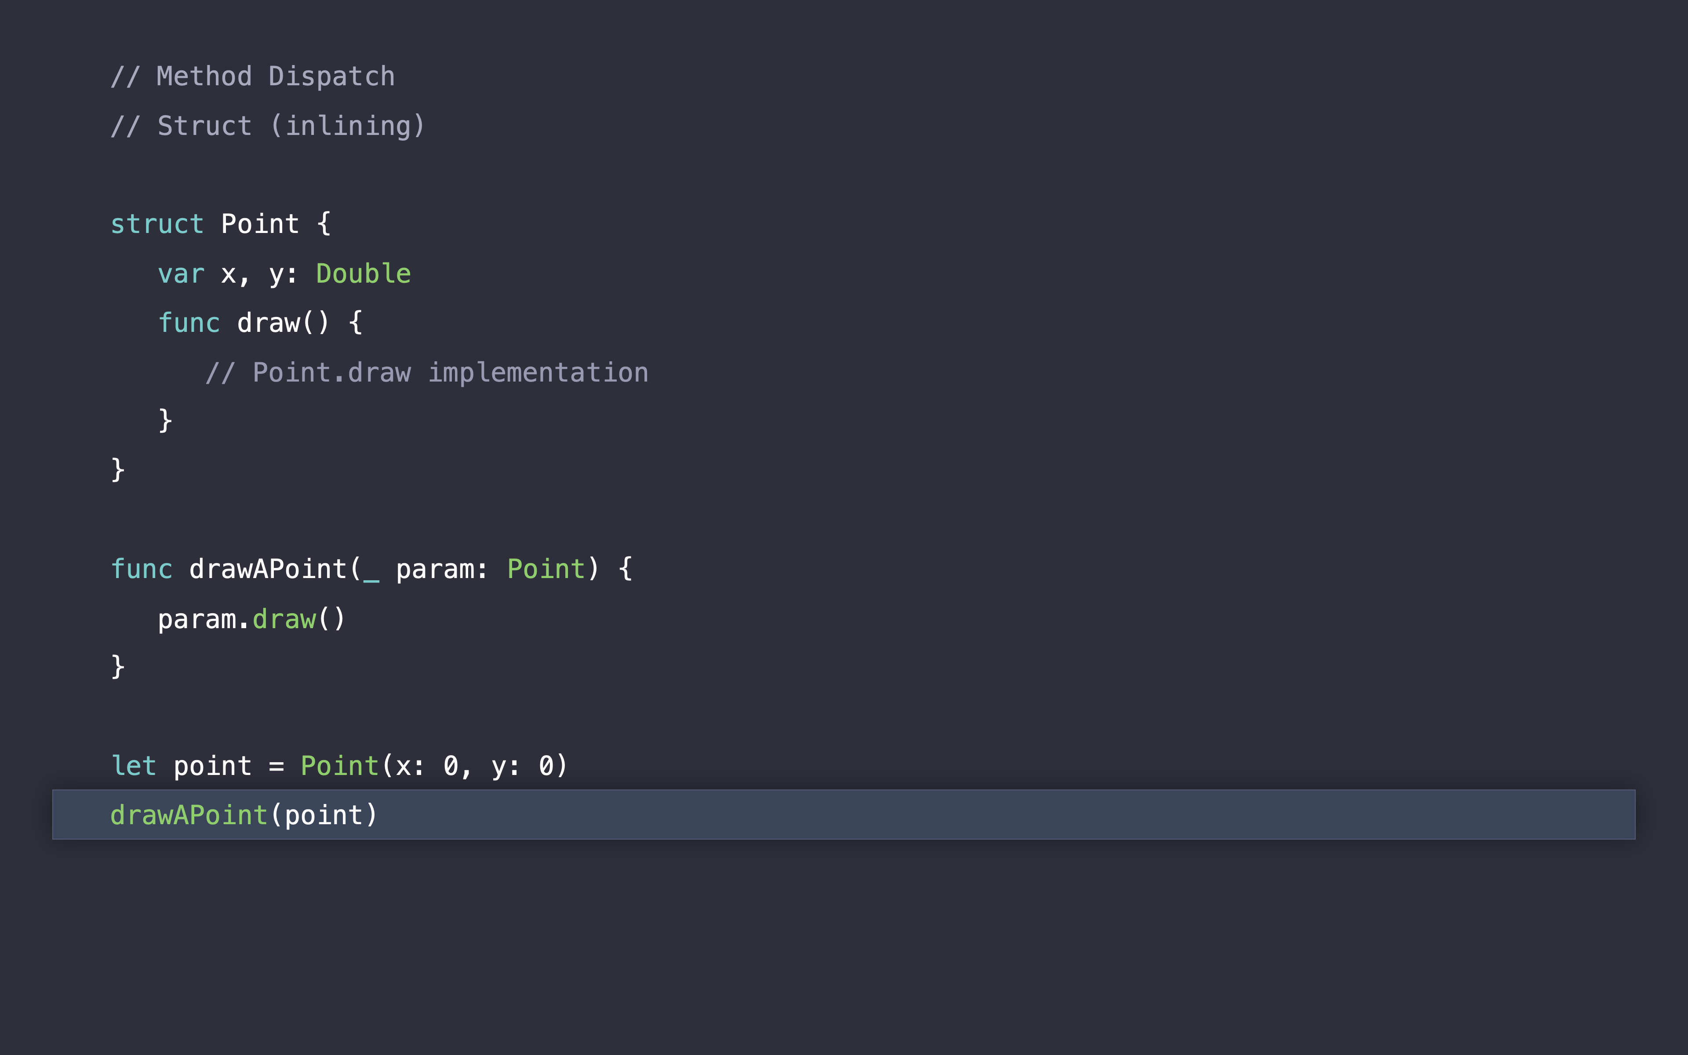
Task: Click the '// Method Dispatch' comment
Action: (x=252, y=76)
